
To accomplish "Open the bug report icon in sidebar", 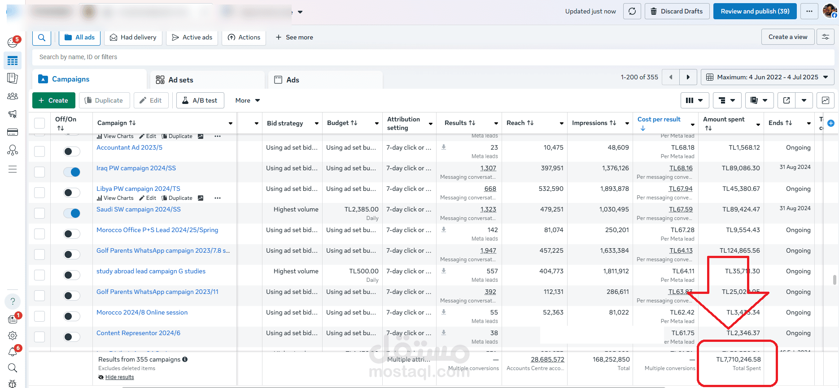I will click(x=13, y=384).
